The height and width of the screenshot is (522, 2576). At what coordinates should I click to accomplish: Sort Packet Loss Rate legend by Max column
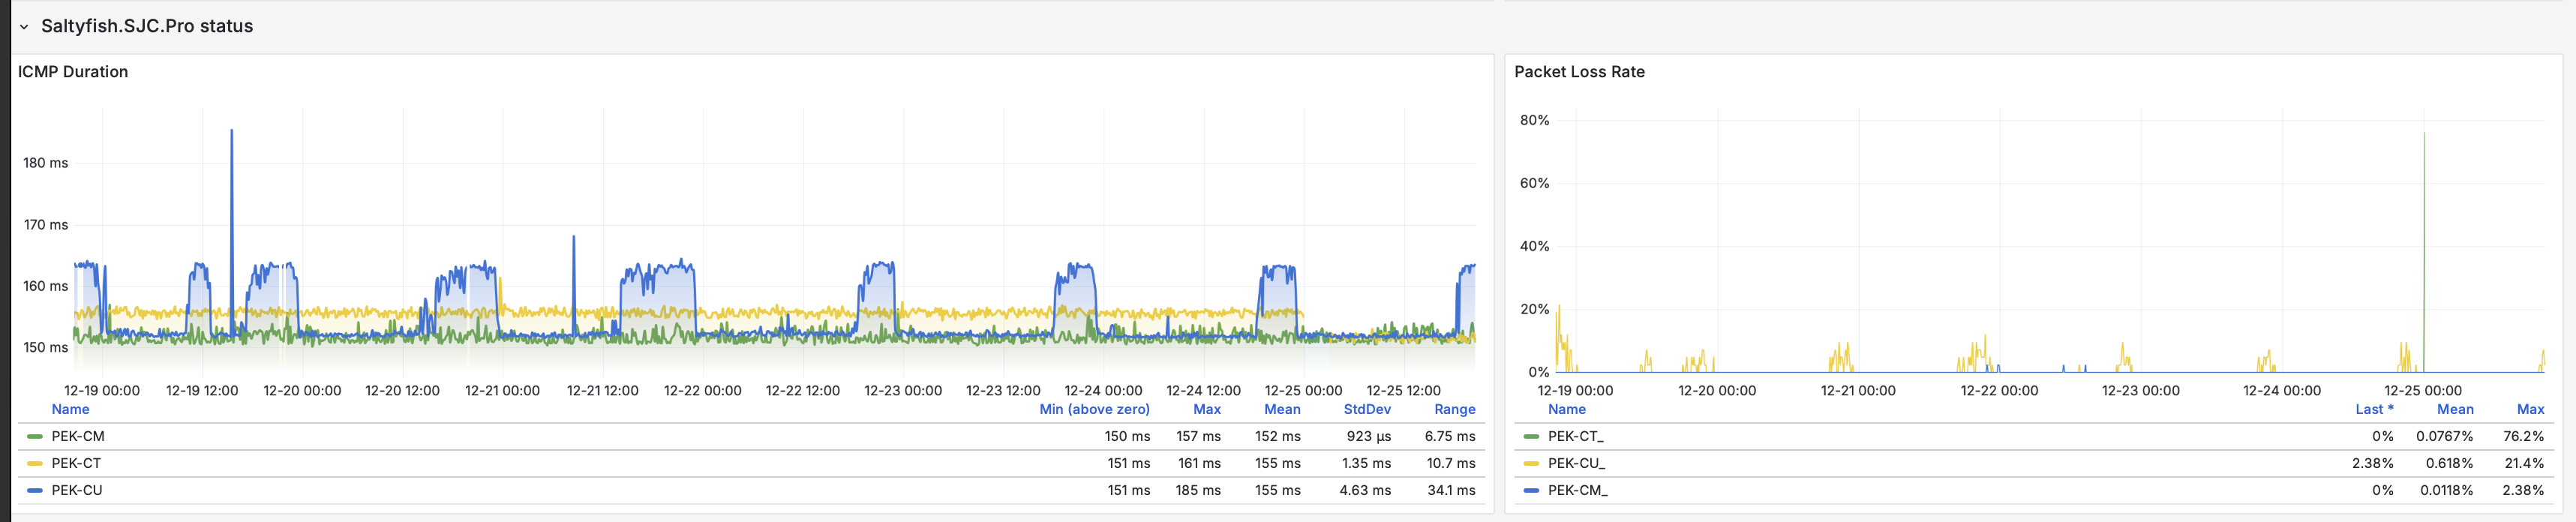pos(2530,410)
